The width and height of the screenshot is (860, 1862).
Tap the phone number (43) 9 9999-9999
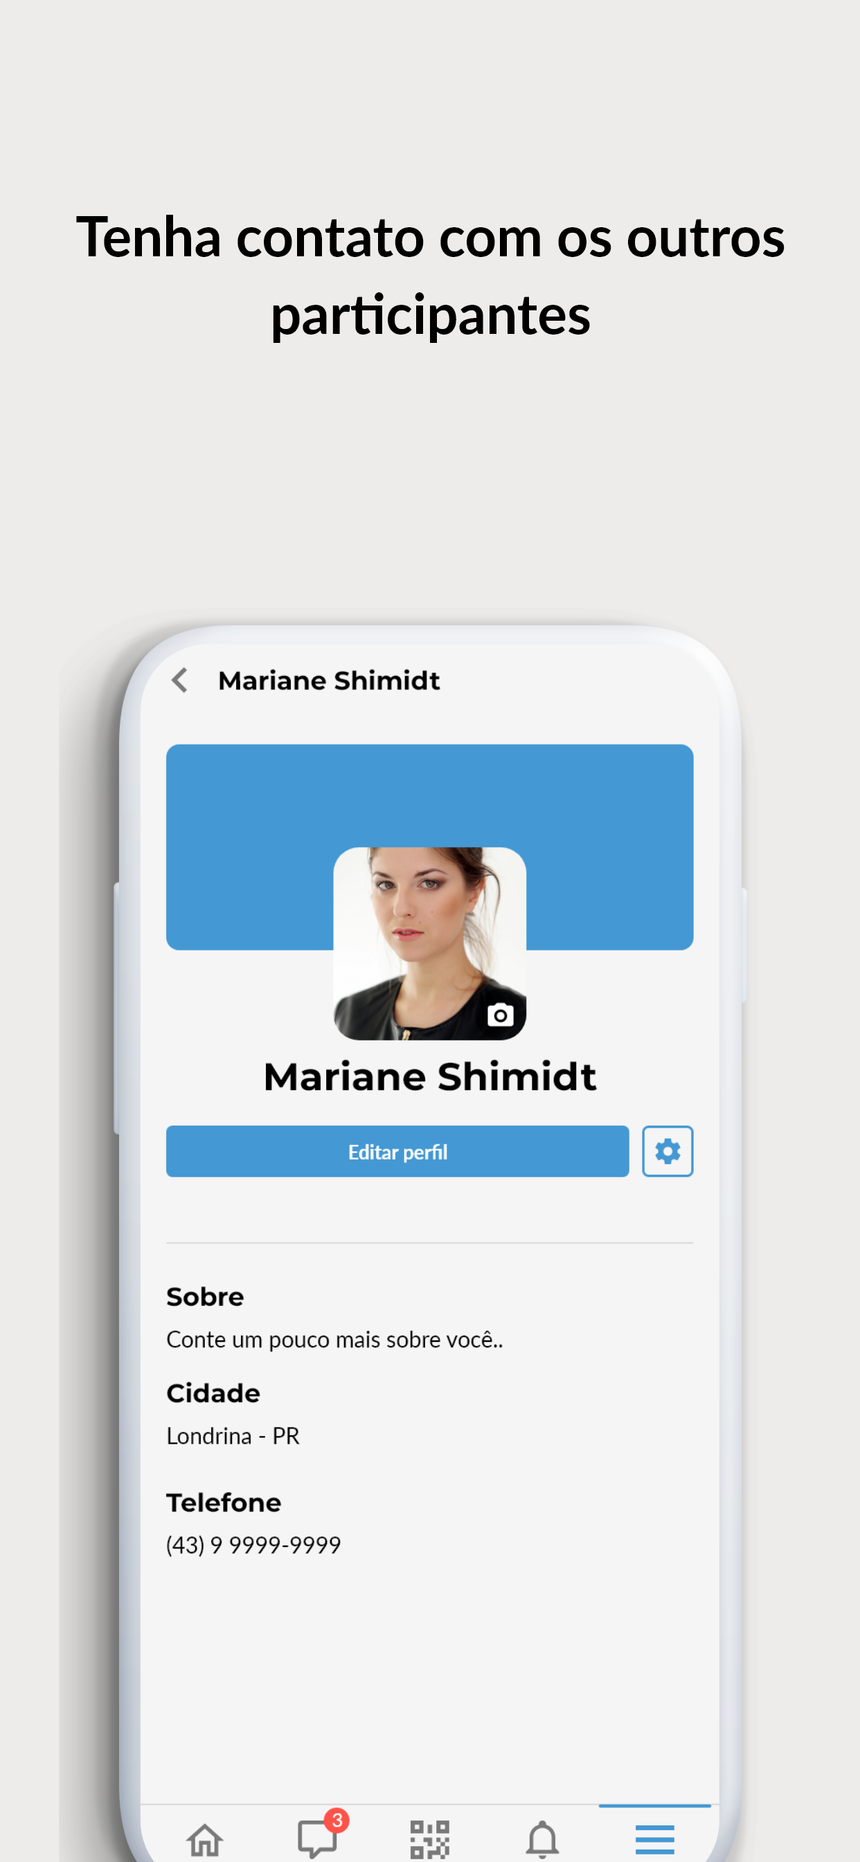pyautogui.click(x=253, y=1545)
